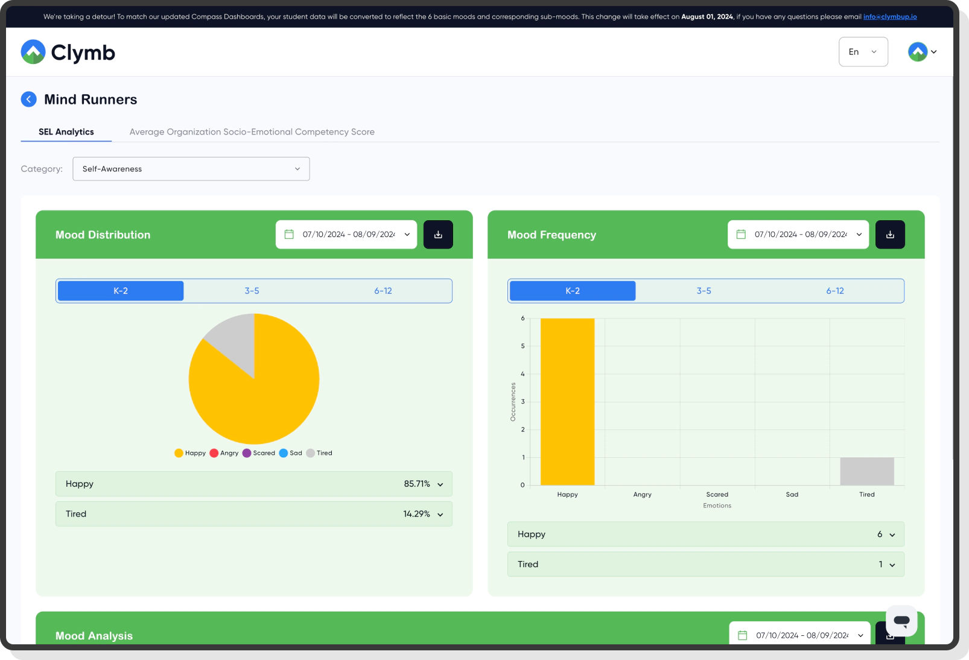Switch to Average Organization Socio-Emotional Competency Score tab
The width and height of the screenshot is (969, 660).
pyautogui.click(x=252, y=132)
